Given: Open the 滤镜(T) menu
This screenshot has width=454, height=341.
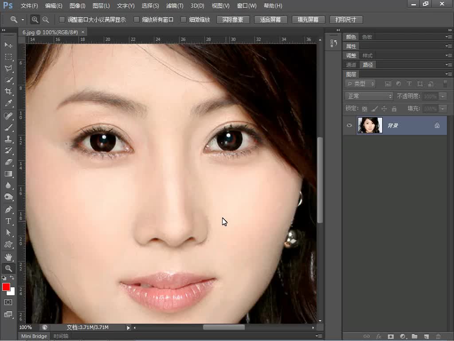Looking at the screenshot, I should (x=174, y=6).
